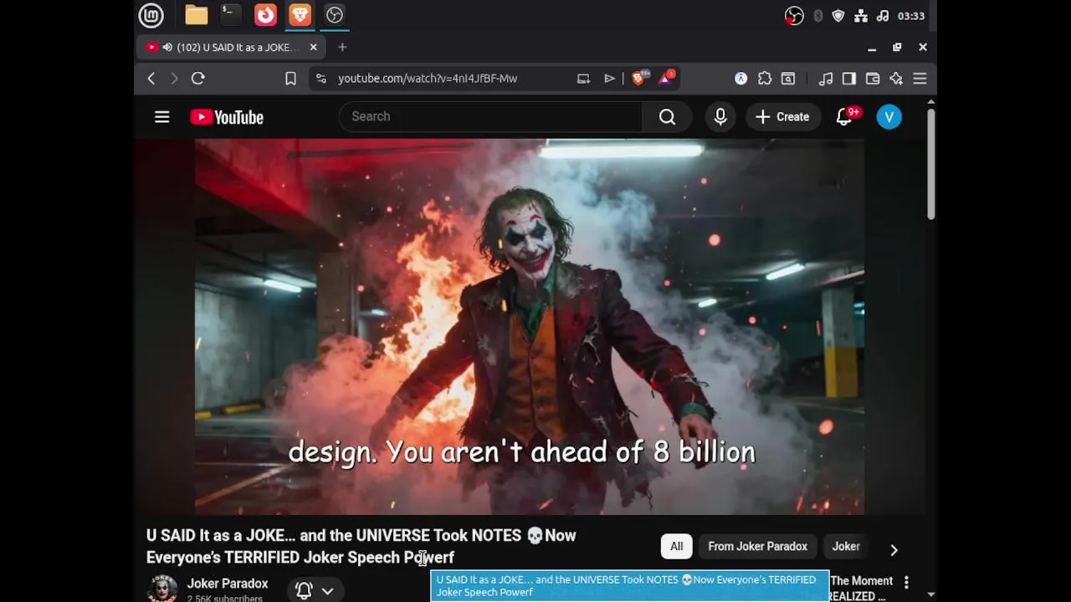Viewport: 1071px width, 602px height.
Task: Open Brave Rewards triangle icon
Action: (x=666, y=79)
